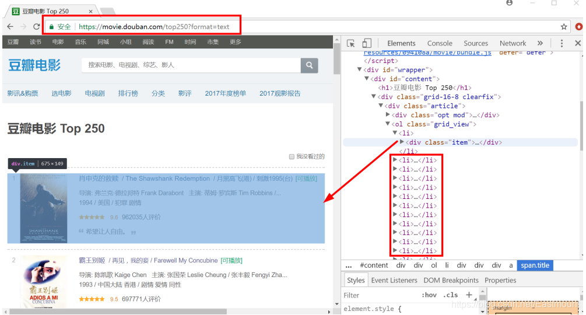Screen dimensions: 586x315
Task: Open FM in the top bar
Action: coord(169,42)
